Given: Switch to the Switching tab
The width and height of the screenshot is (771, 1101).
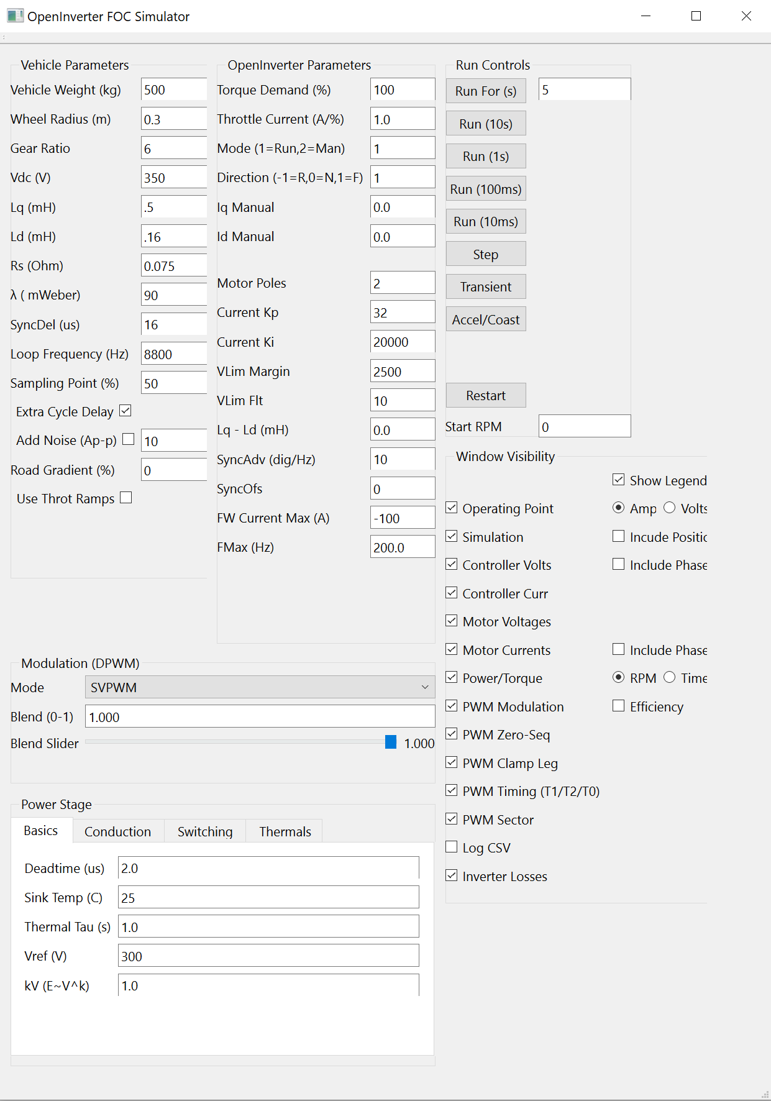Looking at the screenshot, I should tap(205, 831).
